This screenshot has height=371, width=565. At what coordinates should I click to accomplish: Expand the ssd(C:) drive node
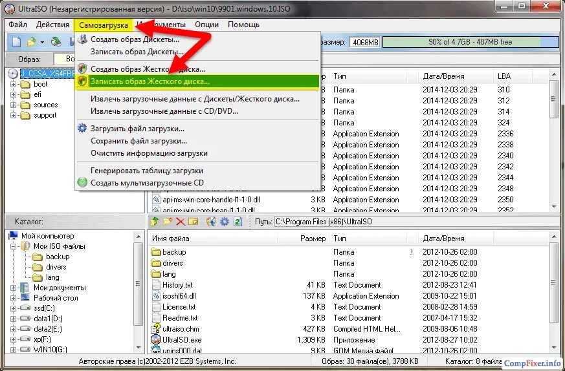pos(14,308)
